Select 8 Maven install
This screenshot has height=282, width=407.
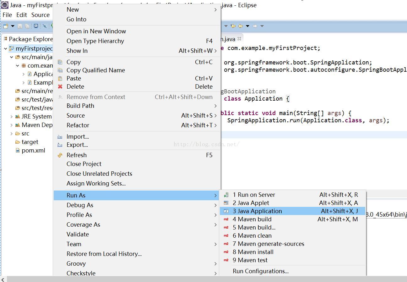click(x=293, y=252)
